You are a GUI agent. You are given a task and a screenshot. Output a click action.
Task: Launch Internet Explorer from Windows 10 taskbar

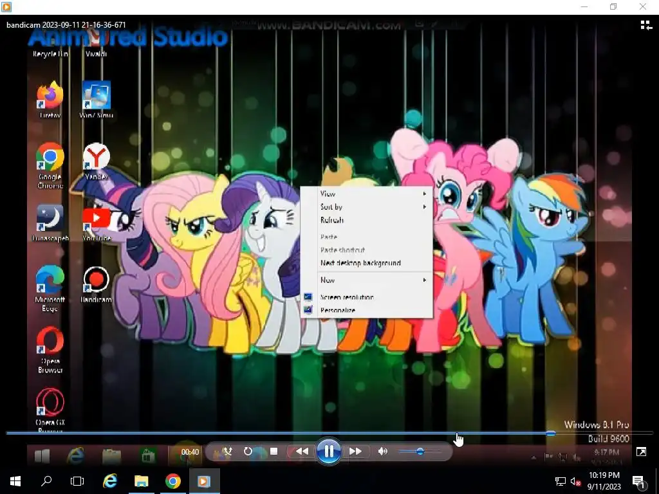point(109,481)
